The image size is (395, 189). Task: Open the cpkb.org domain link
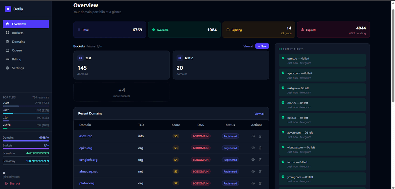[86, 148]
